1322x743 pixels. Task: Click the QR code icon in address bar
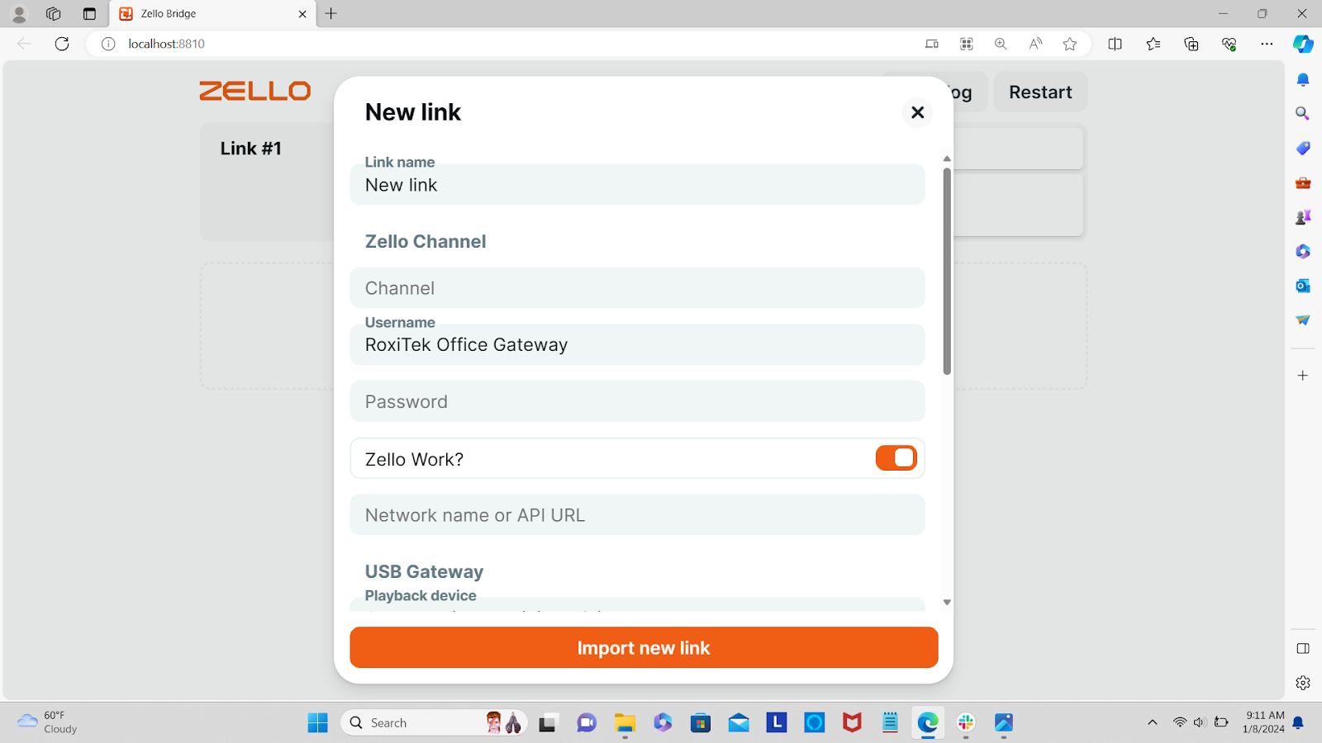click(967, 44)
